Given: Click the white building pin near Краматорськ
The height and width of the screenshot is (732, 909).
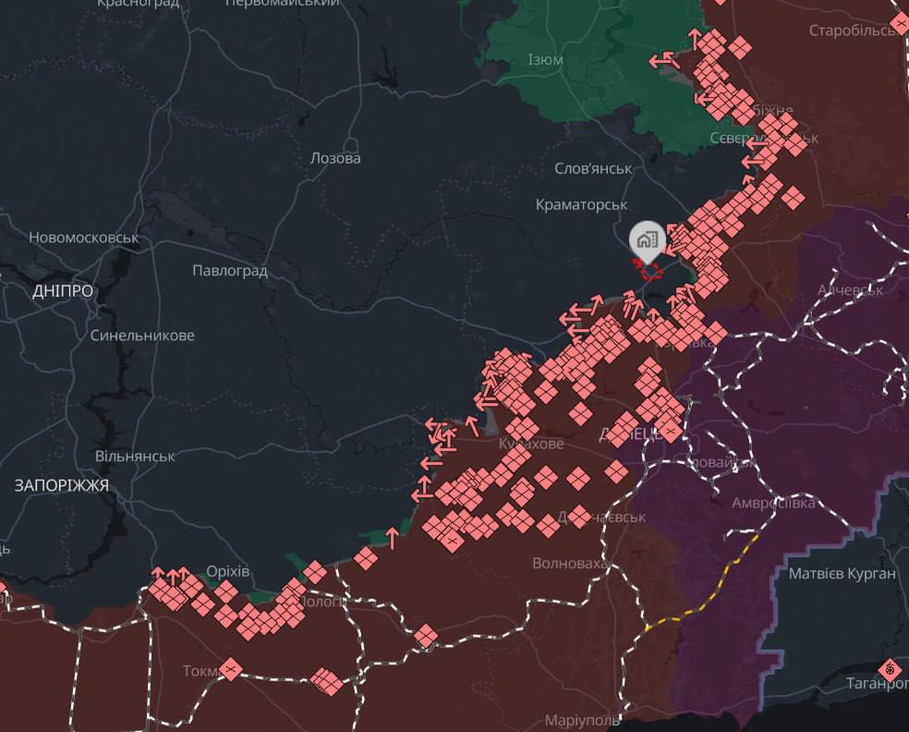Looking at the screenshot, I should [x=647, y=241].
